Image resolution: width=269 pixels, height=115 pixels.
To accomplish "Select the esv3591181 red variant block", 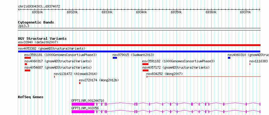I will [28, 58].
